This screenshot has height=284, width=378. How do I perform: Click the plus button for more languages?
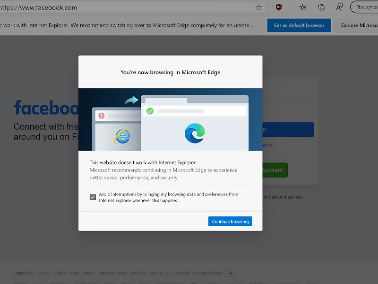coord(231,274)
